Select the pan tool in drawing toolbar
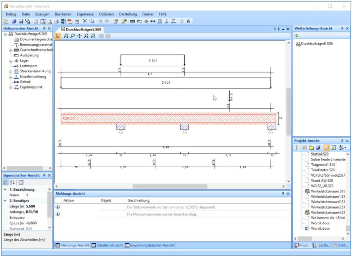Image resolution: width=352 pixels, height=256 pixels. click(79, 36)
